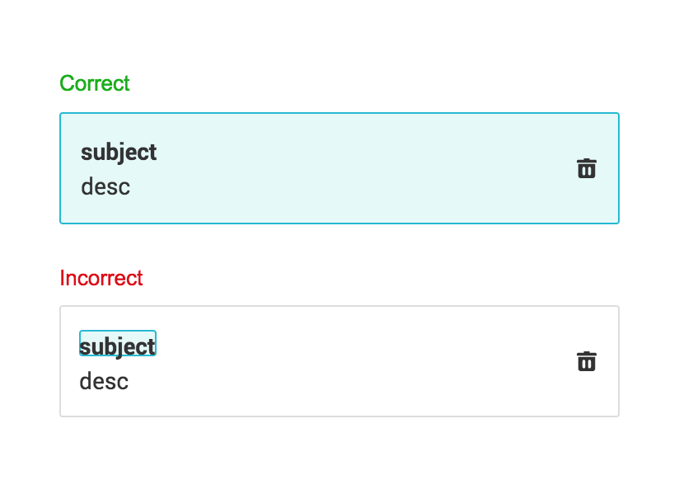Image resolution: width=679 pixels, height=480 pixels.
Task: Click the description line under Correct
Action: coord(105,186)
